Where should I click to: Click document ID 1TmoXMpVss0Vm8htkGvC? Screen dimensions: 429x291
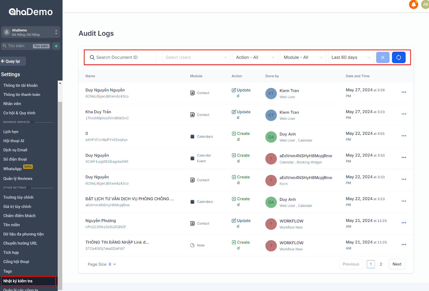click(107, 118)
